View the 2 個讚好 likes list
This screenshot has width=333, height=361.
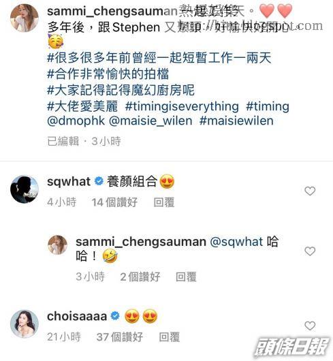[140, 277]
